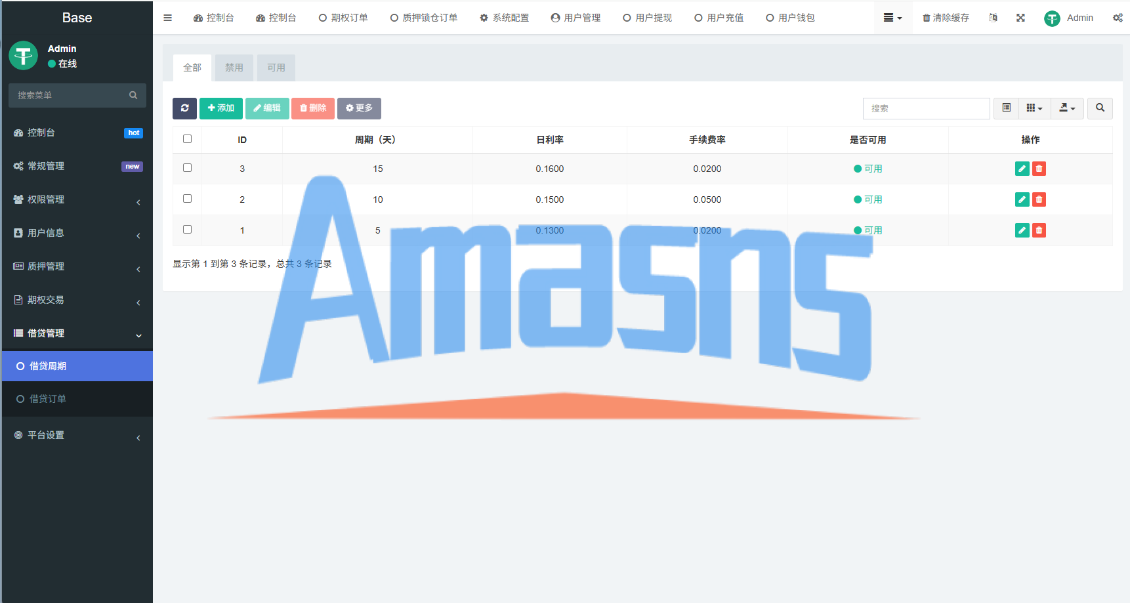
Task: Toggle the 可用 status of row with 10 days
Action: pyautogui.click(x=868, y=199)
